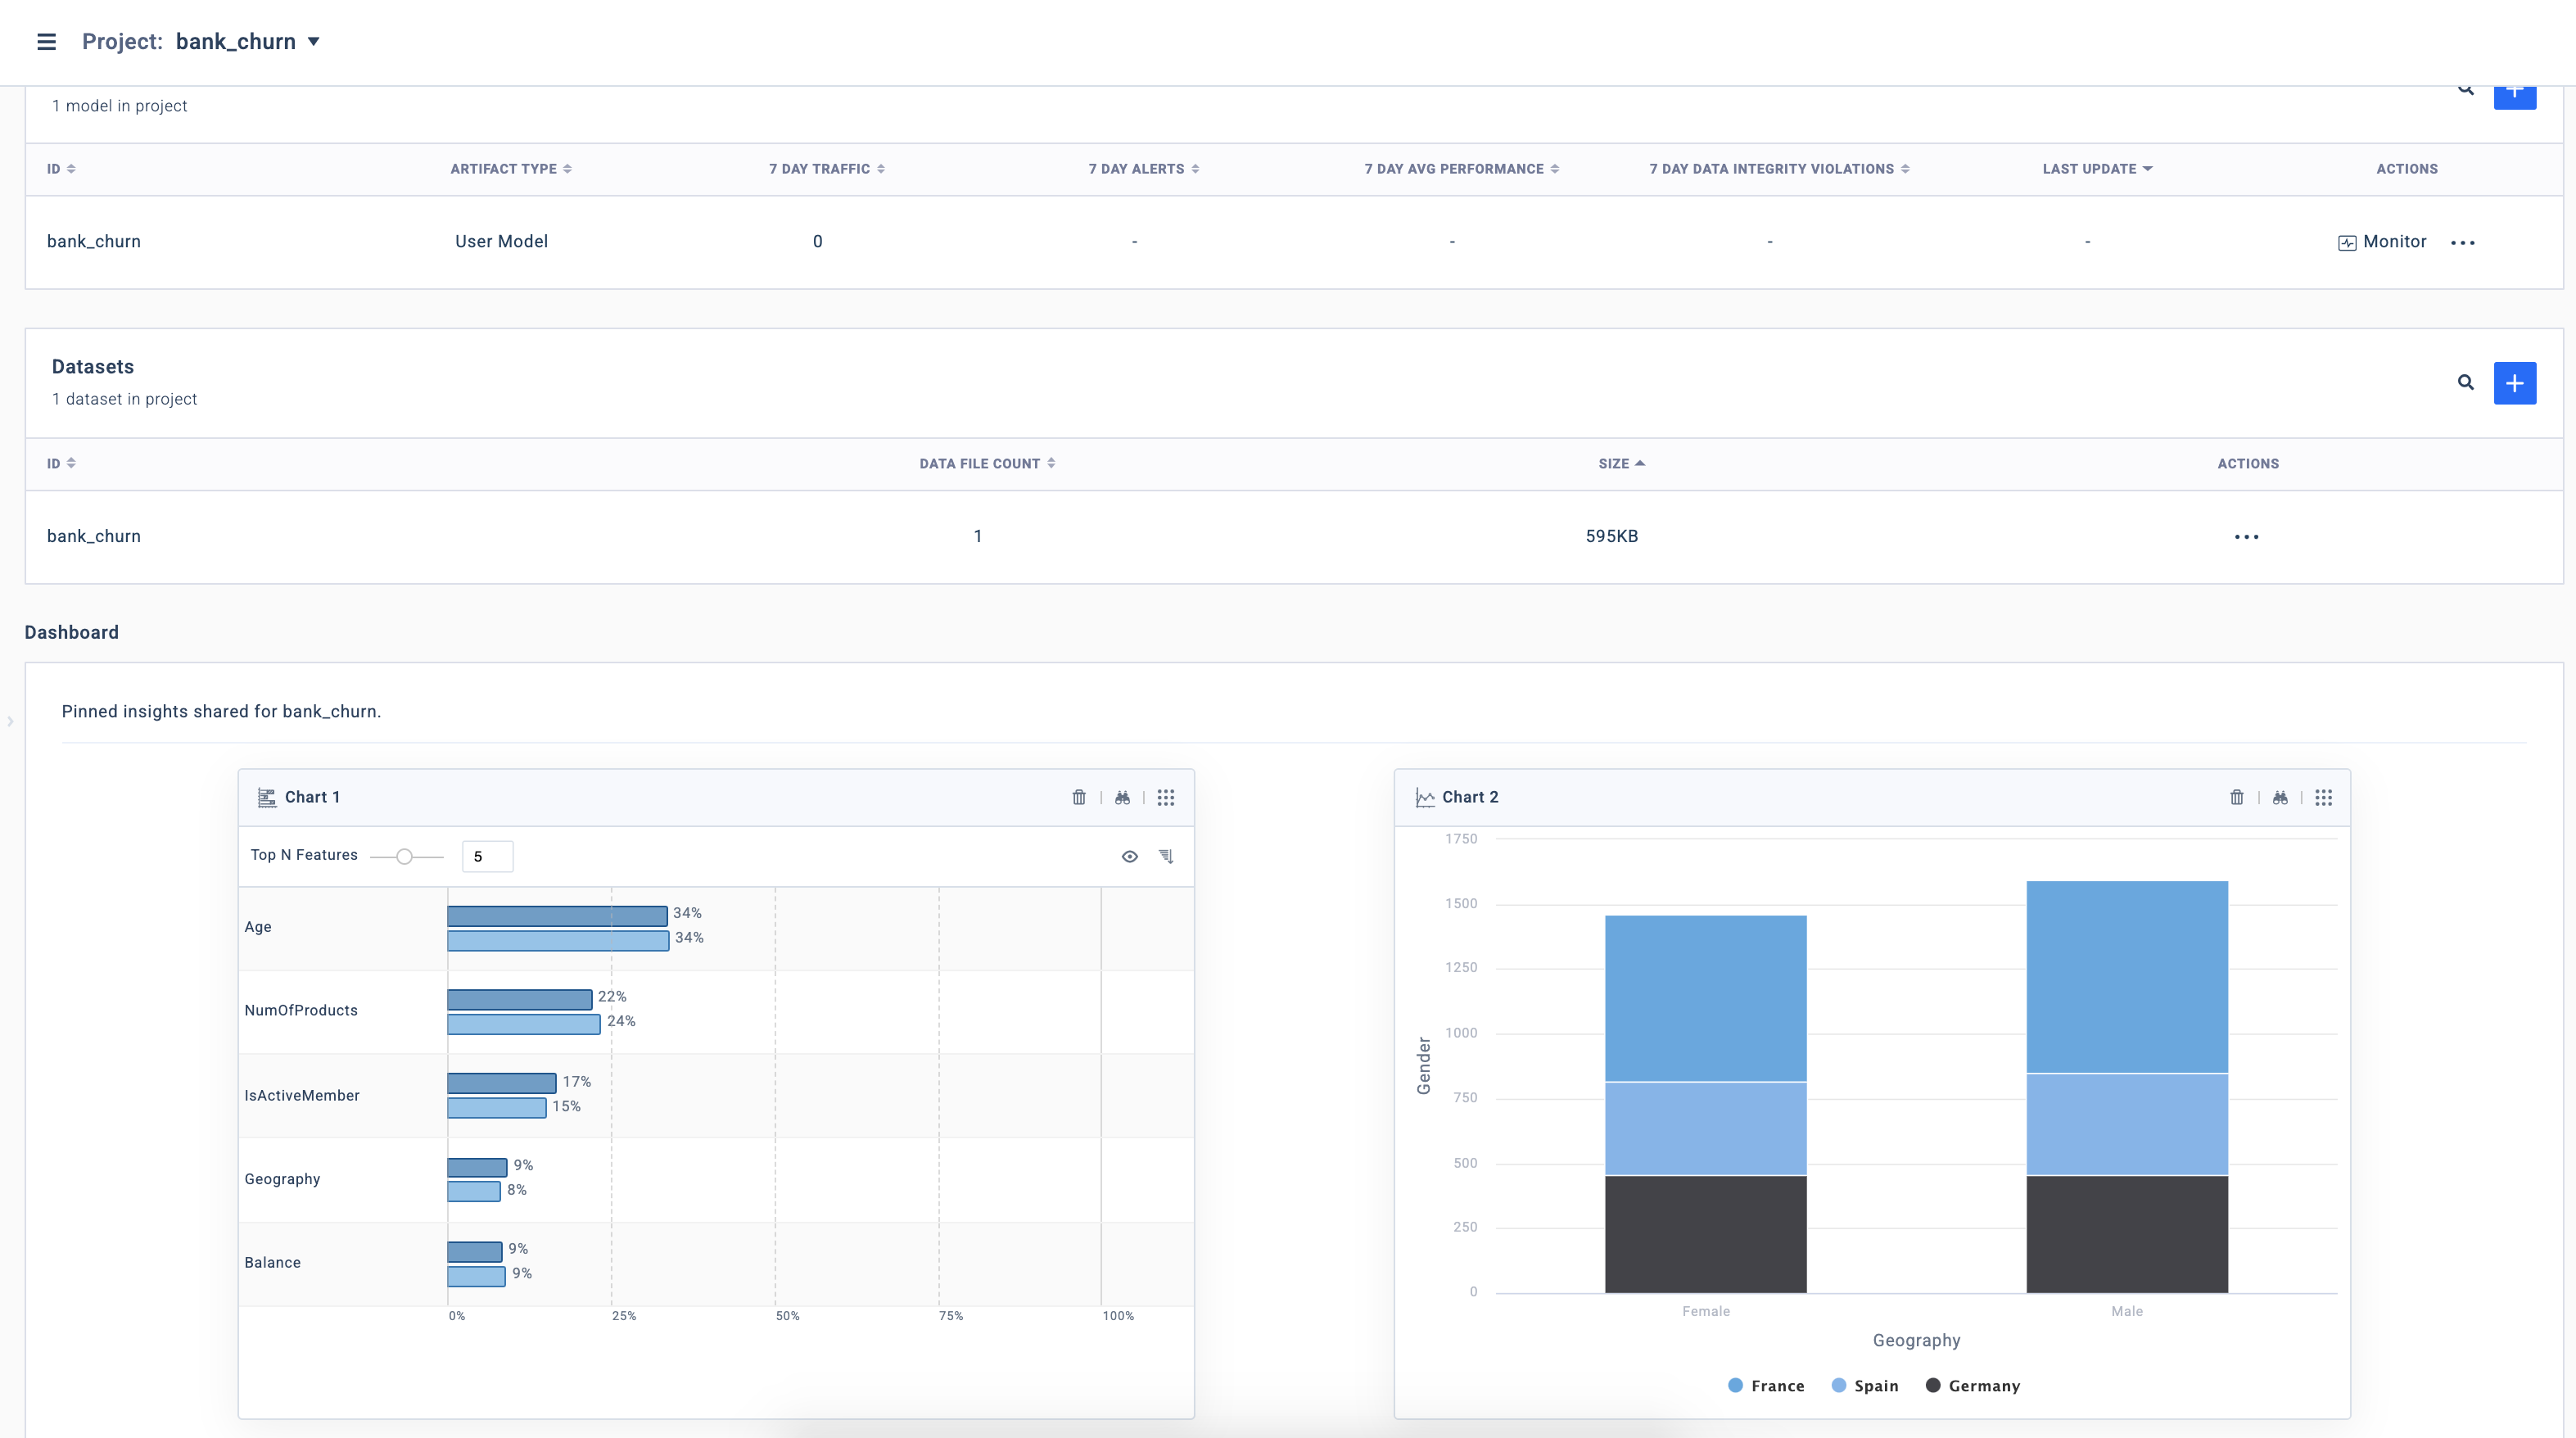Screen dimensions: 2576x1438
Task: Click grid drag handle on Chart 2
Action: pyautogui.click(x=2324, y=797)
